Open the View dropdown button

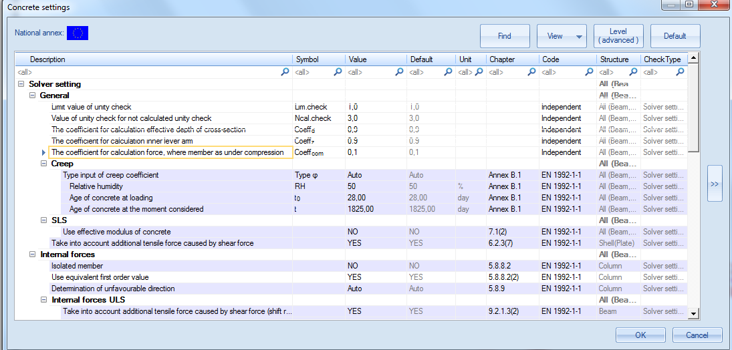562,36
